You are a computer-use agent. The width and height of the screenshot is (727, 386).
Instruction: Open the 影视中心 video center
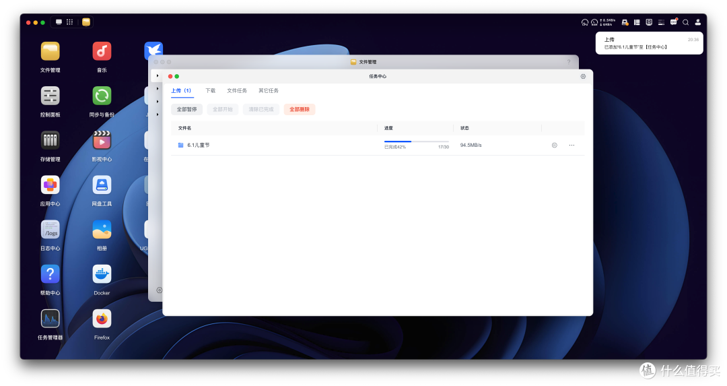tap(102, 140)
